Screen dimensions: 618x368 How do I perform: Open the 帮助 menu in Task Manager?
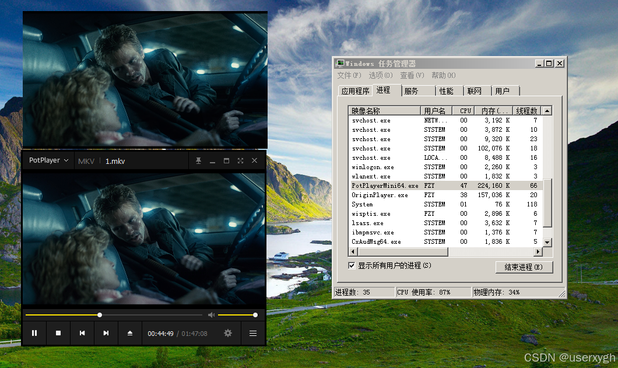[x=444, y=75]
